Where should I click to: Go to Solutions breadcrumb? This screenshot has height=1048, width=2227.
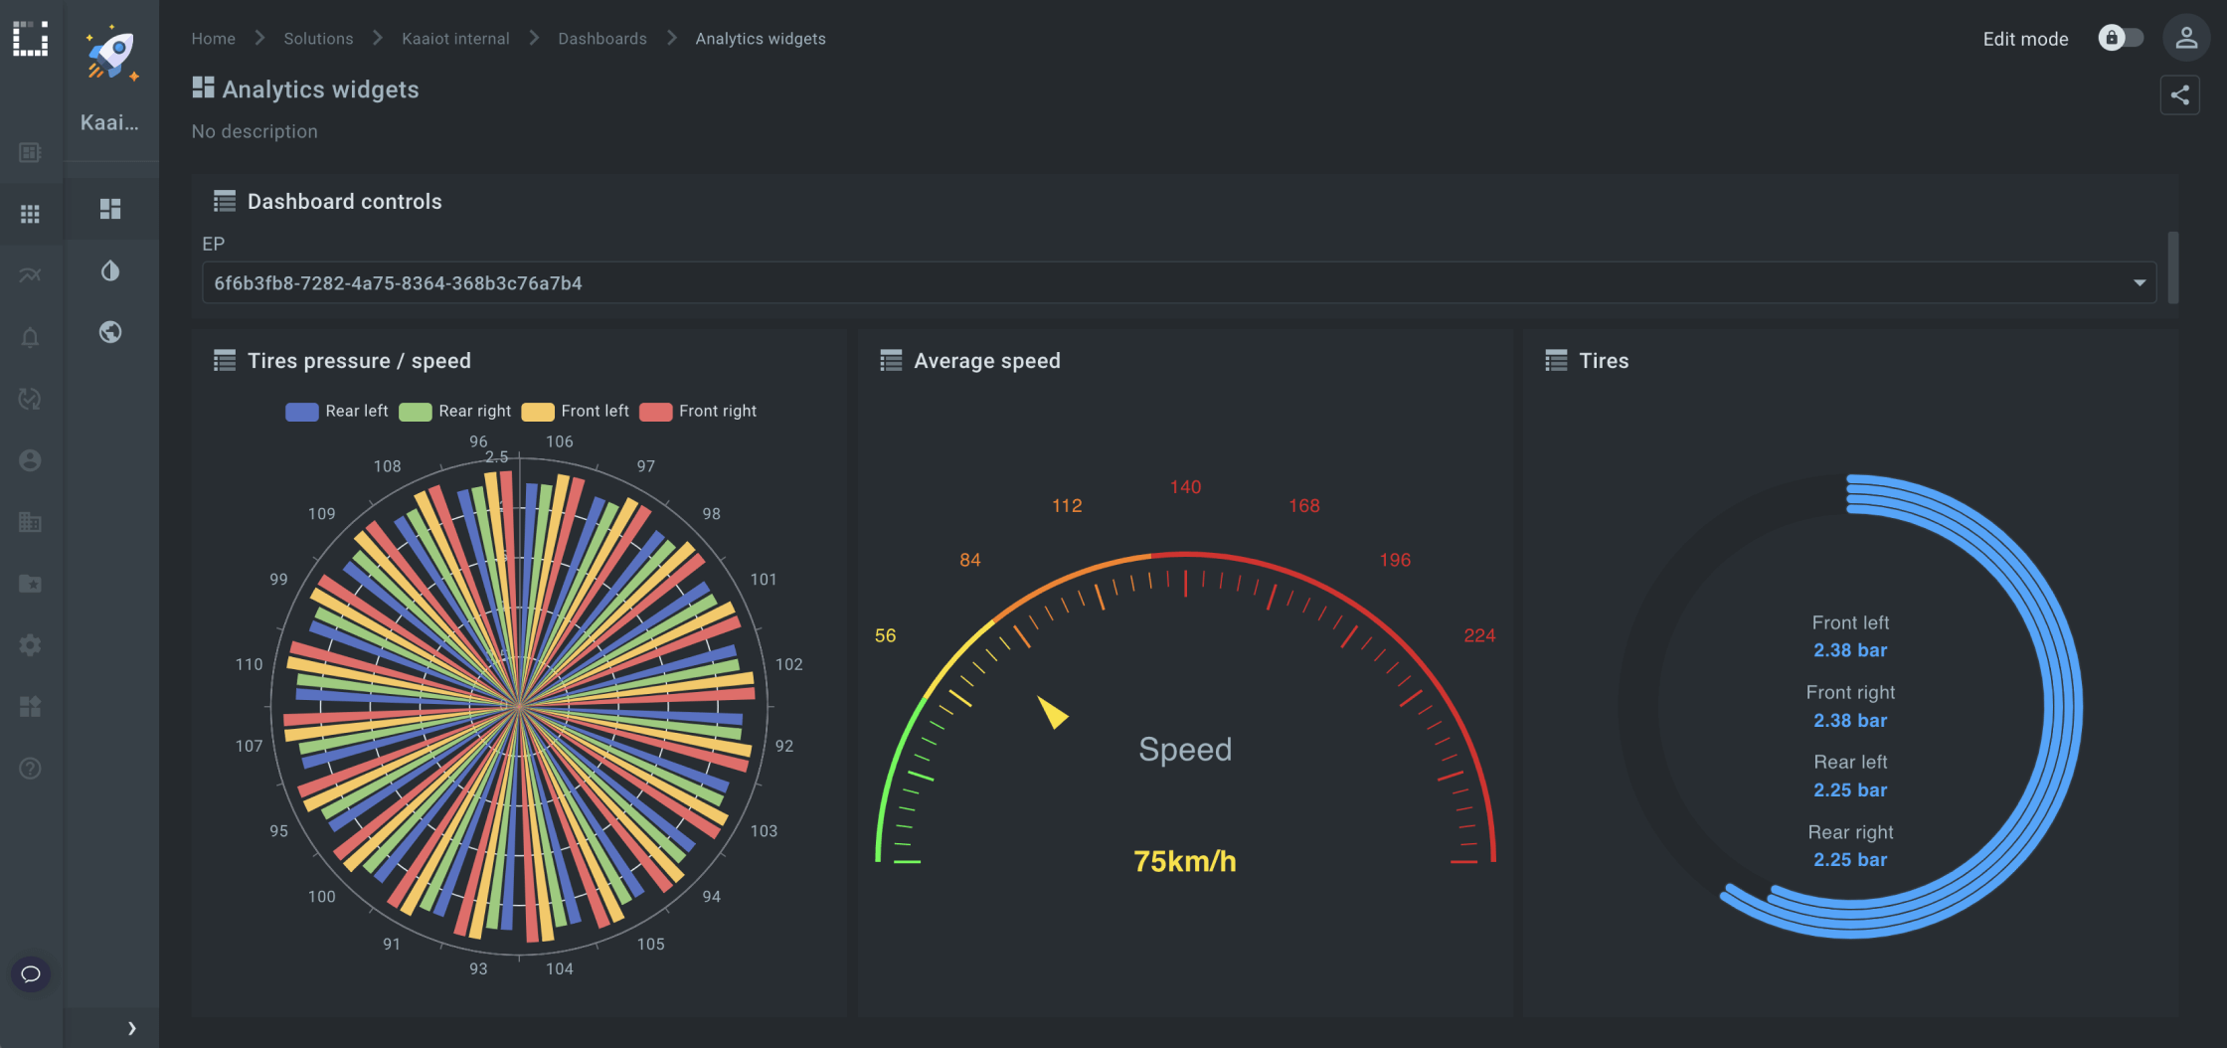click(x=318, y=38)
